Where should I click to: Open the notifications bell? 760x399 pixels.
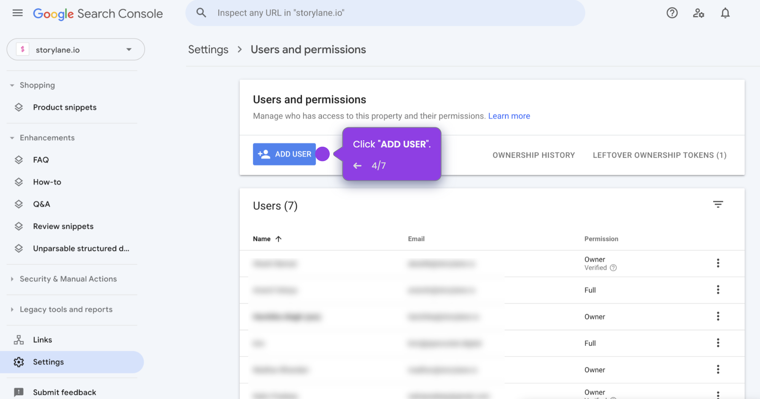coord(725,13)
